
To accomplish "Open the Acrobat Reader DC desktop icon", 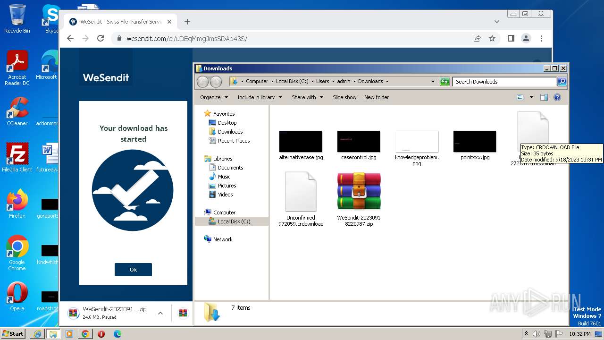I will tap(17, 68).
